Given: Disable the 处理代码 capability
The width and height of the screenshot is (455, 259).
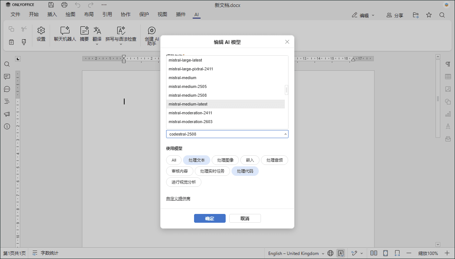Looking at the screenshot, I should [245, 171].
